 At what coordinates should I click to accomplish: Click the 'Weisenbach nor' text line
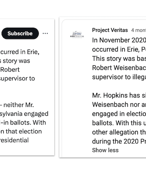point(119,105)
